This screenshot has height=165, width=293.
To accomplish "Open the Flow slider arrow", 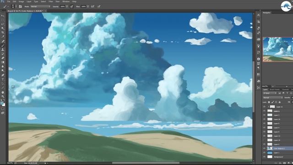I will (x=88, y=6).
